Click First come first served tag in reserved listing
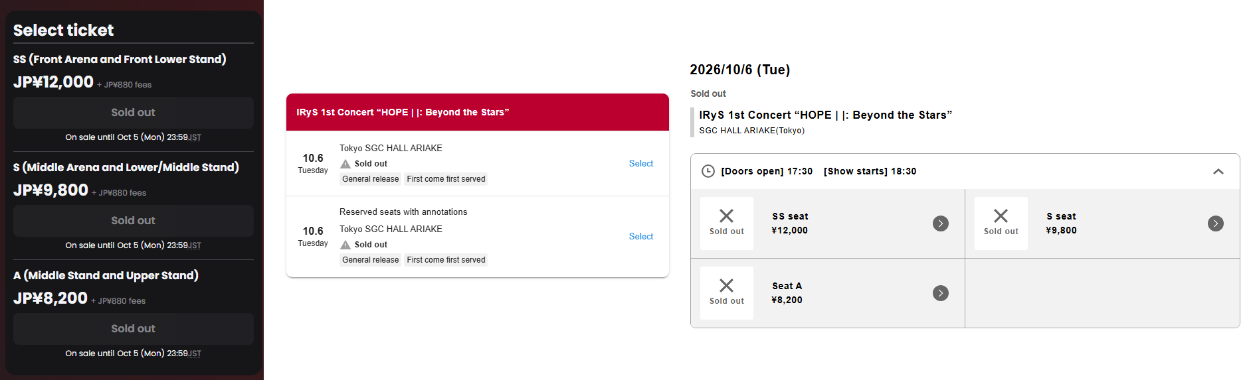Viewport: 1253px width, 380px height. (446, 260)
